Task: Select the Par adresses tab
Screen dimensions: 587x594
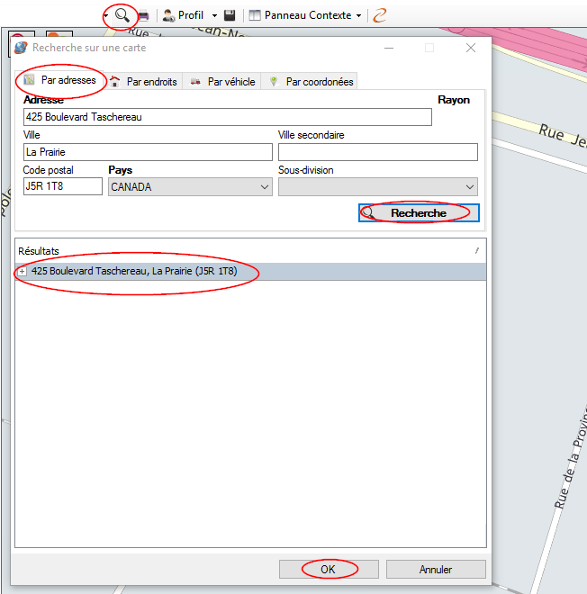Action: (60, 80)
